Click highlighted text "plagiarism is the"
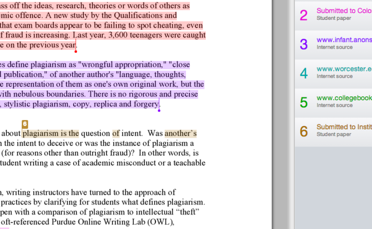Screen dimensions: 372x229 click(x=51, y=134)
